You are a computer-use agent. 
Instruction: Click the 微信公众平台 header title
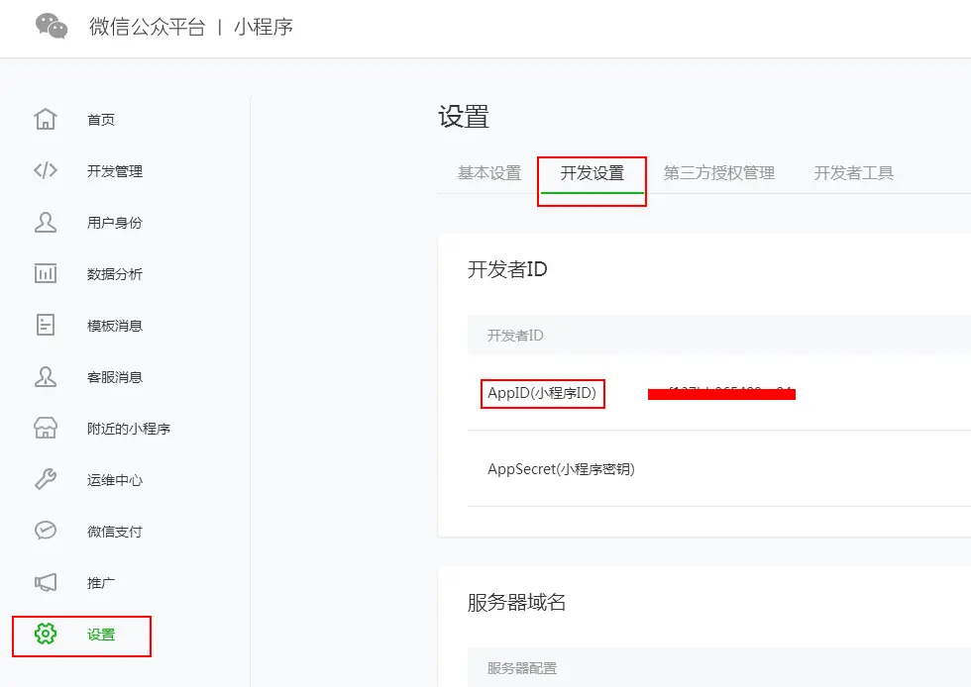[147, 27]
